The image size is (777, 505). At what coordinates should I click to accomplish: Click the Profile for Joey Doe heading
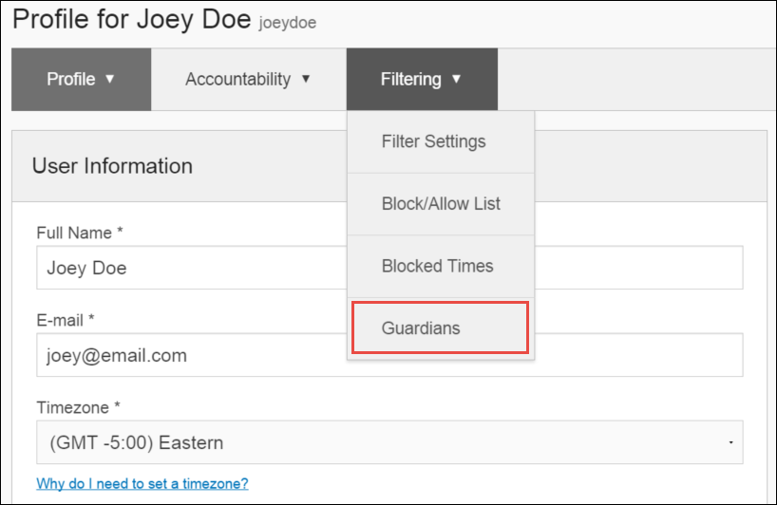[132, 20]
